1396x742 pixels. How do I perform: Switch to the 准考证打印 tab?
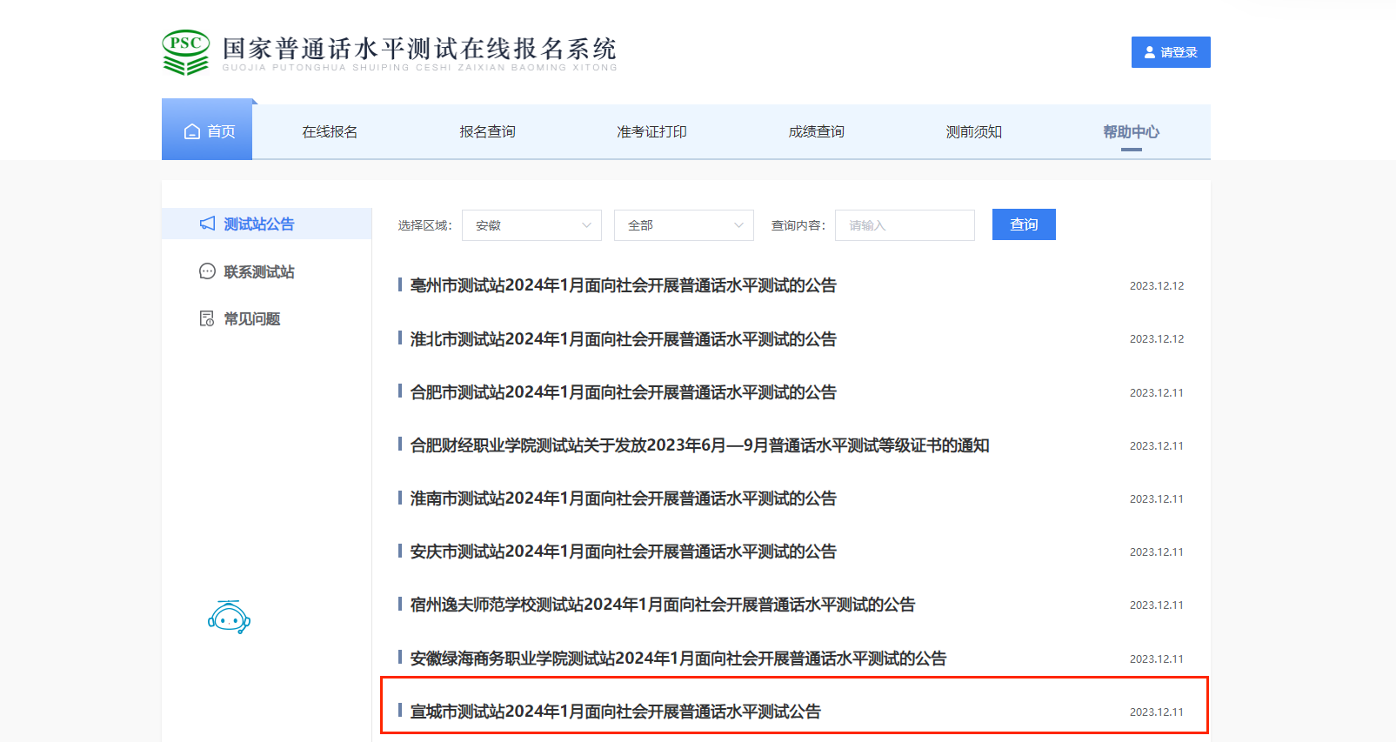tap(651, 131)
